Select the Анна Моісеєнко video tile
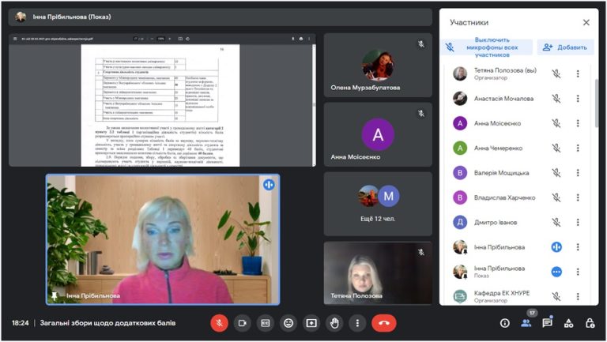This screenshot has width=607, height=342. coord(378,134)
